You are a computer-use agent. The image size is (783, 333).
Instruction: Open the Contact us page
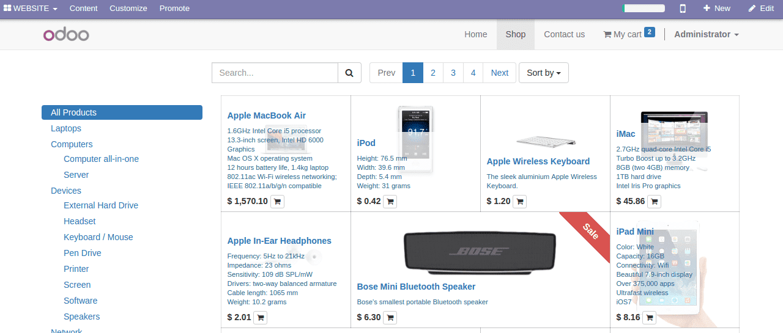(x=564, y=34)
